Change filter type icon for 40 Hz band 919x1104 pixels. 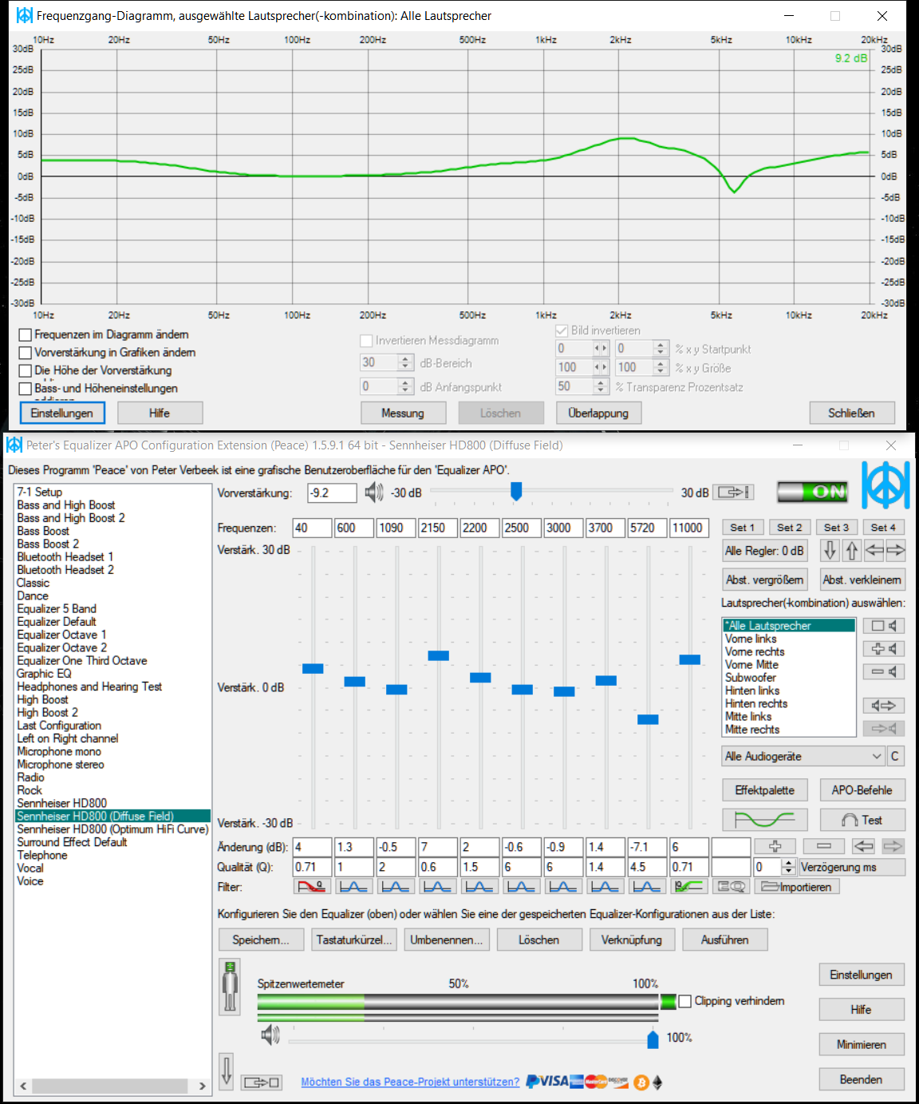point(312,886)
